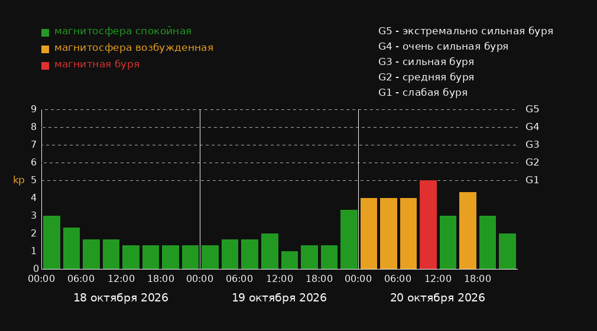Screen dimensions: 597x331
Task: Click the y-axis value '0'
Action: [x=36, y=269]
